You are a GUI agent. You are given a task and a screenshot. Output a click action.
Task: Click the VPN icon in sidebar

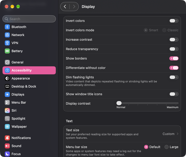click(7, 43)
